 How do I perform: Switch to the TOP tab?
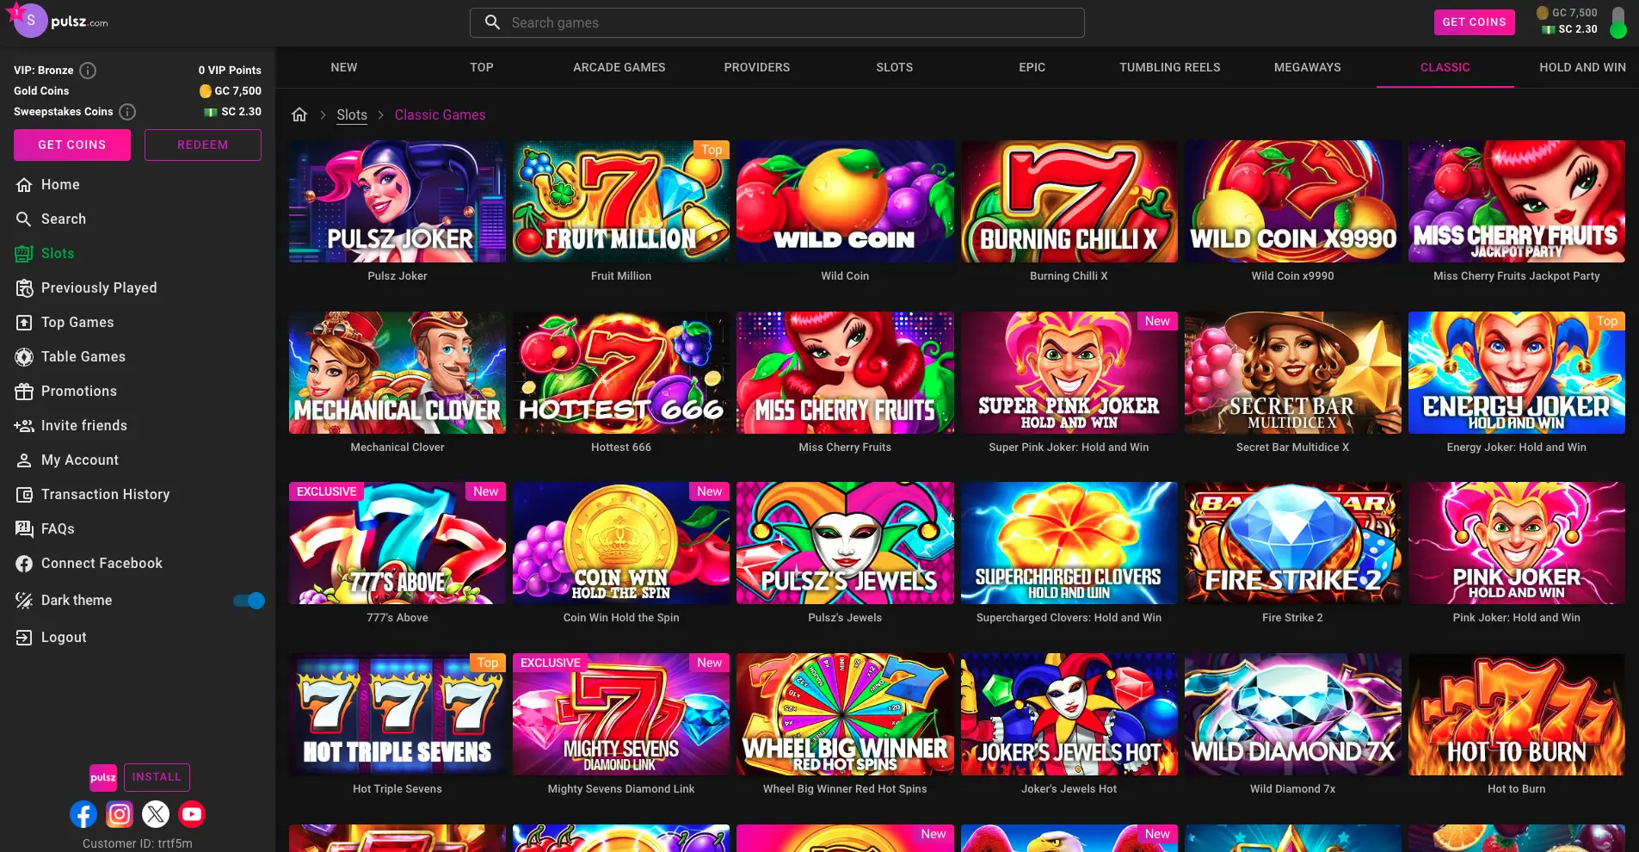click(x=482, y=67)
